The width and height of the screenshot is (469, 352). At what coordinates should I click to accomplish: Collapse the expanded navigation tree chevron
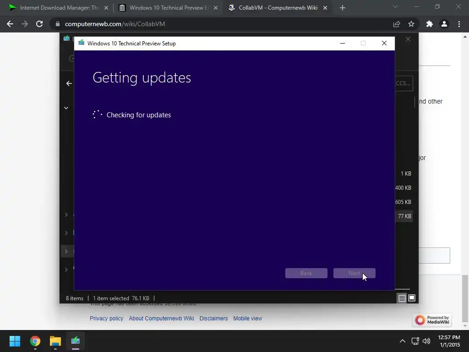click(66, 108)
